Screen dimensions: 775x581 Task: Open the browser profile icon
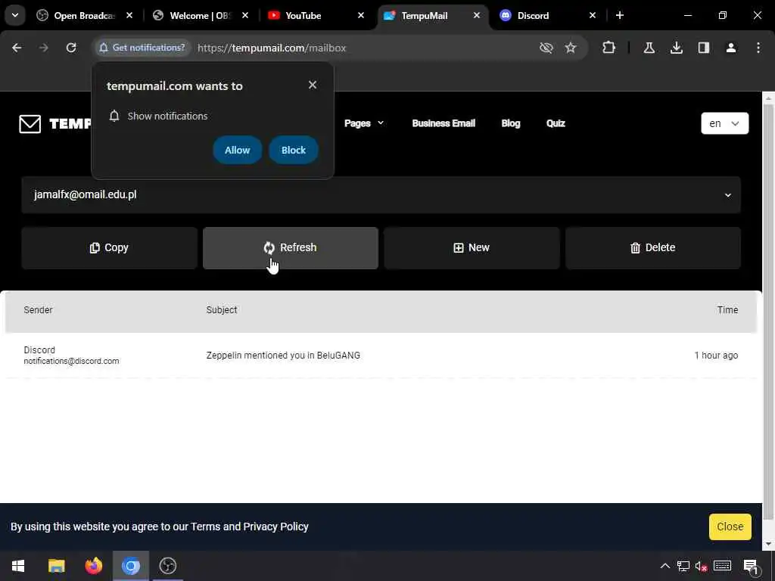coord(731,48)
